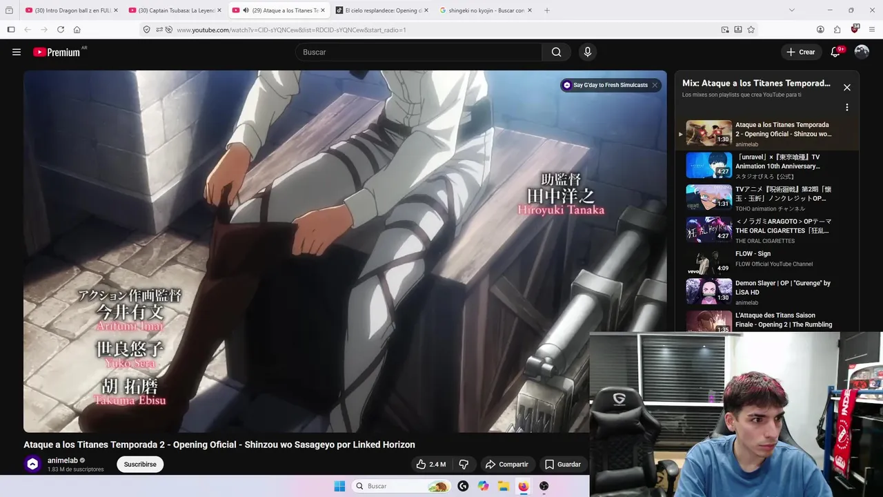Mute audio on the playing tab

coord(246,10)
